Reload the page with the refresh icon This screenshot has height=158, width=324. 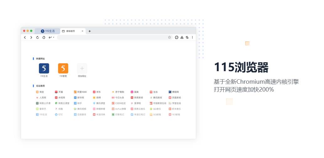point(37,37)
